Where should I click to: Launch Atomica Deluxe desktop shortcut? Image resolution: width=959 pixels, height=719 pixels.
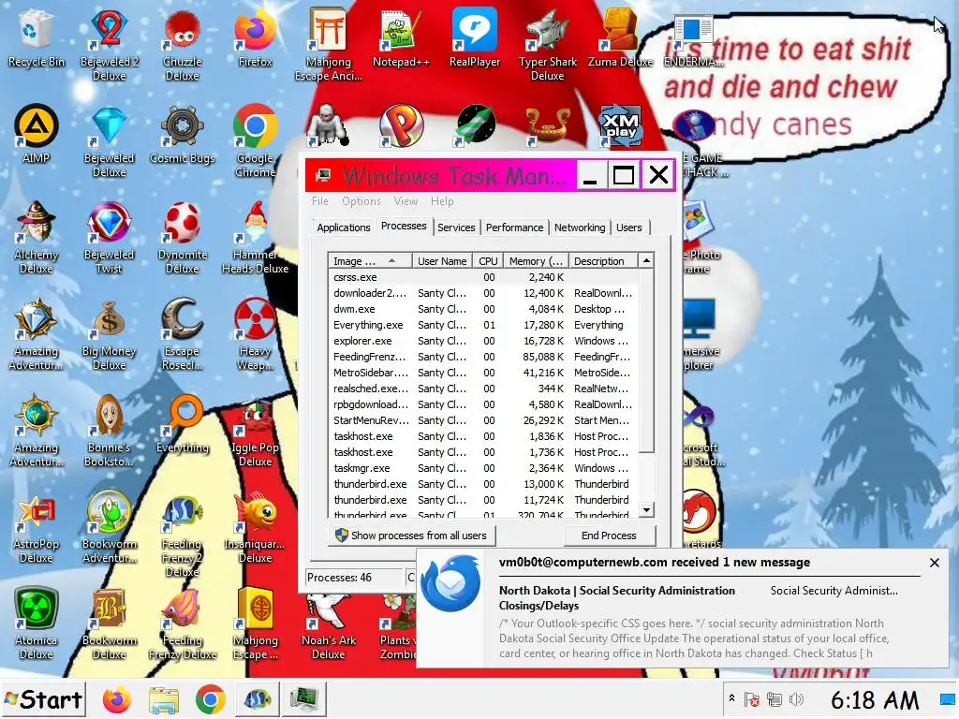(x=37, y=624)
